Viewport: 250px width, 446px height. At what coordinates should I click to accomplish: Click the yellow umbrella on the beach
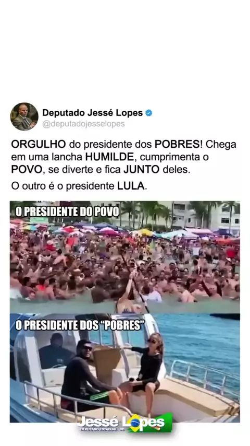point(145,232)
